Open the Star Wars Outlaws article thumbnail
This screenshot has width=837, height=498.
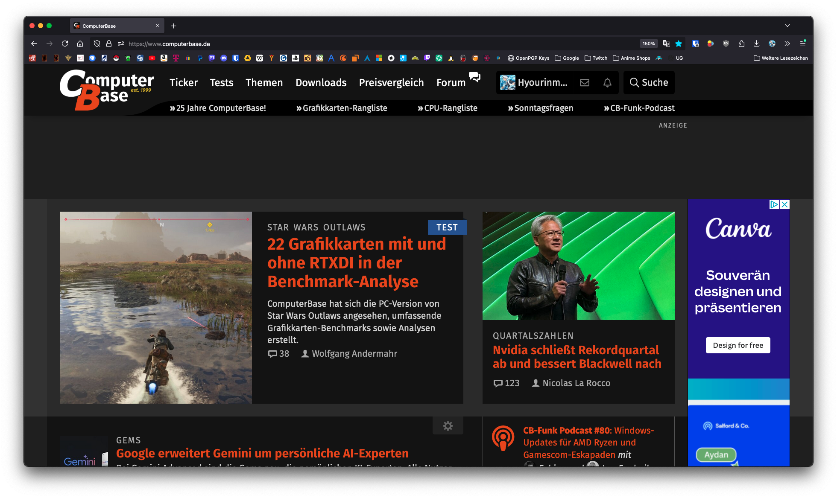pyautogui.click(x=155, y=307)
